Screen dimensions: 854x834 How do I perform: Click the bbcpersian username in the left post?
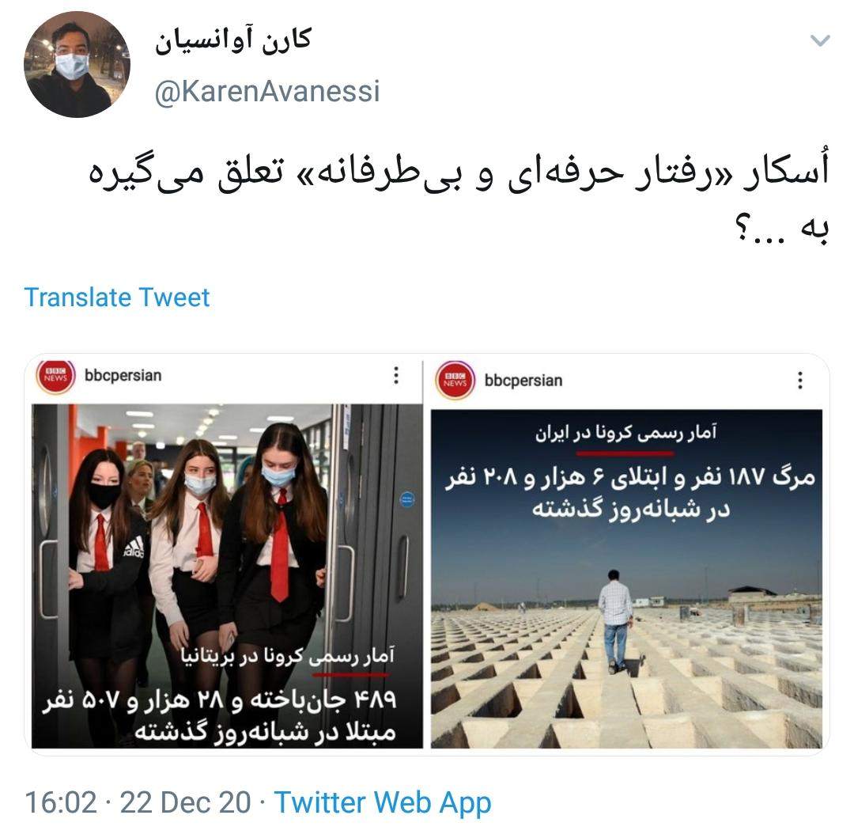123,376
